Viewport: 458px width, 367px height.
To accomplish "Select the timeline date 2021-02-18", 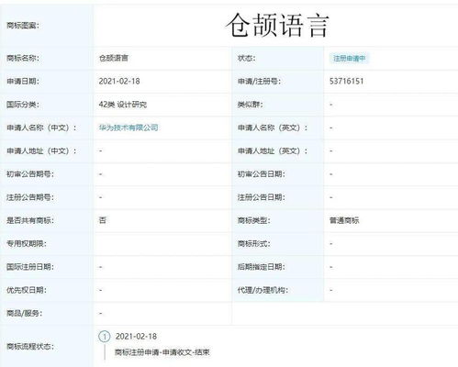I will pos(136,337).
